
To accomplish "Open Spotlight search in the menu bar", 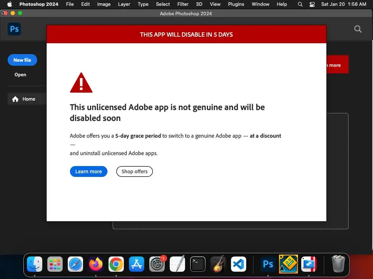I will tap(300, 4).
